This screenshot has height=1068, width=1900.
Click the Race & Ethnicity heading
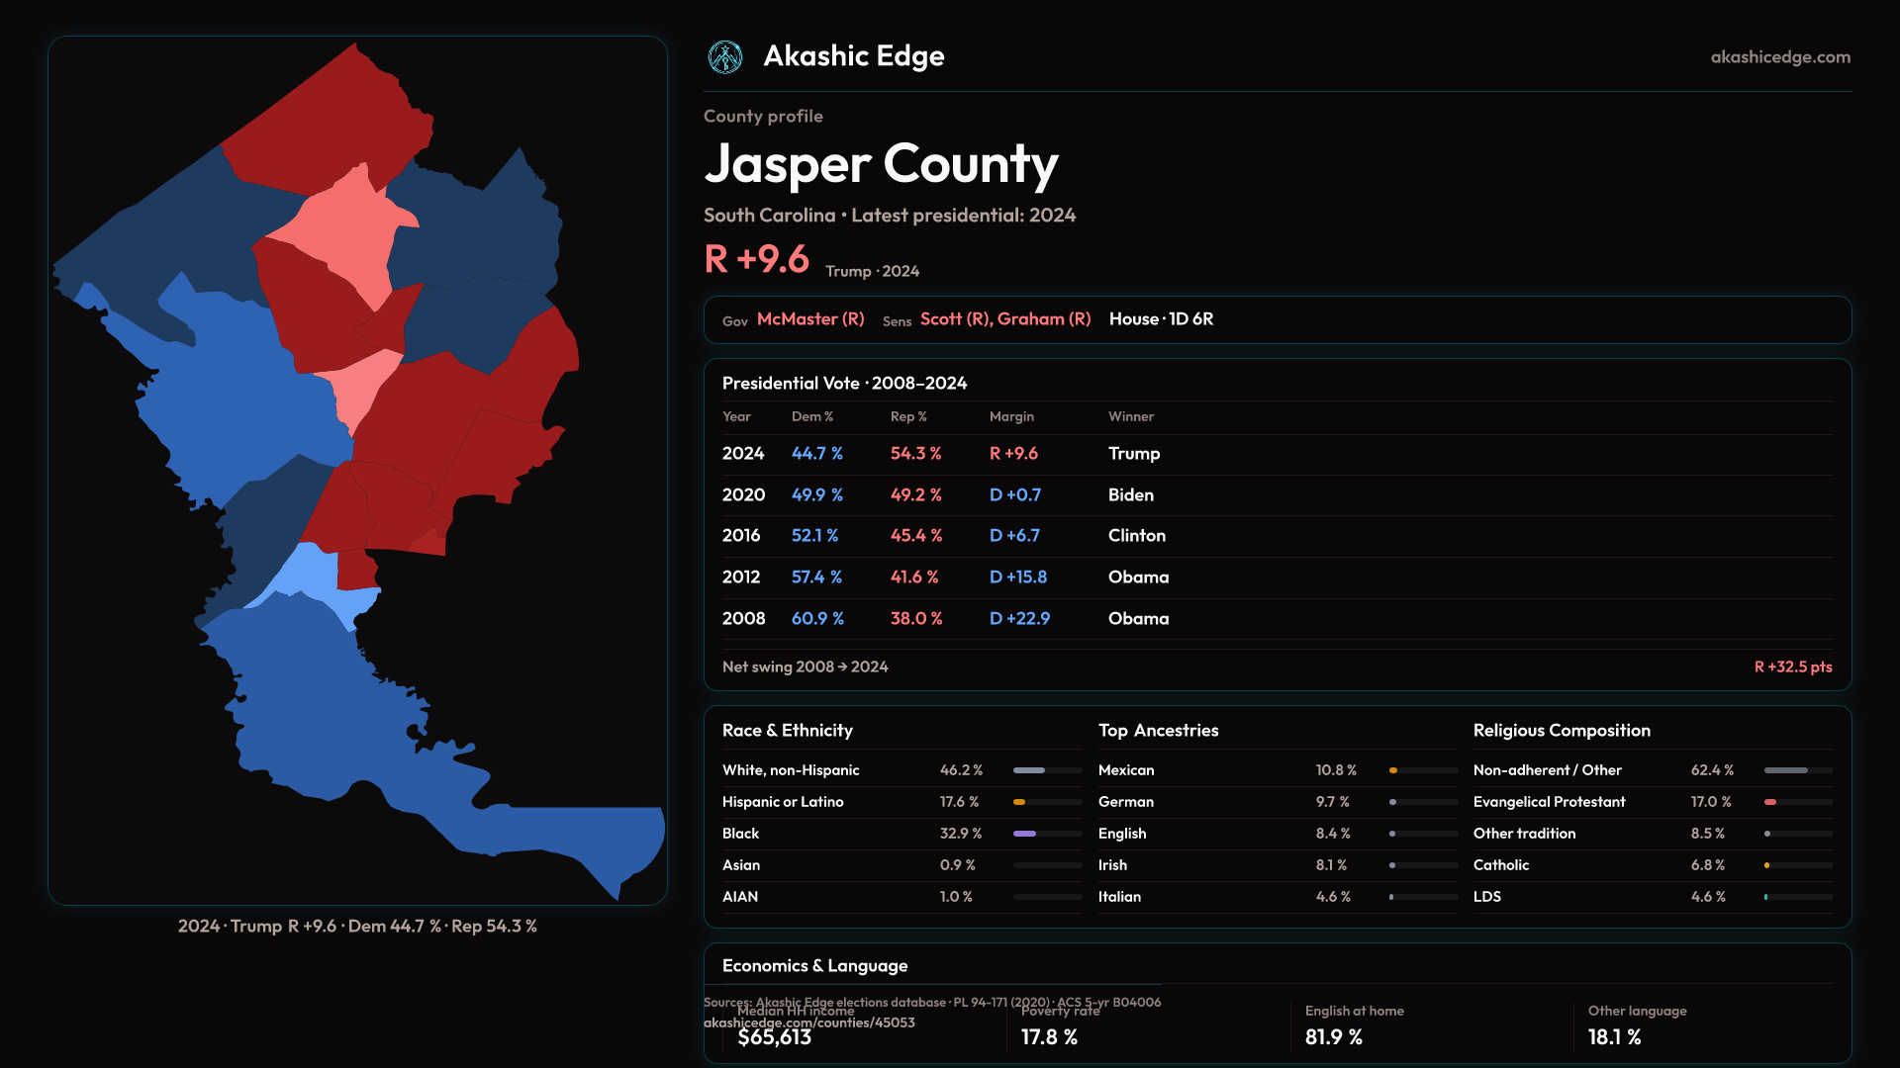[x=787, y=731]
